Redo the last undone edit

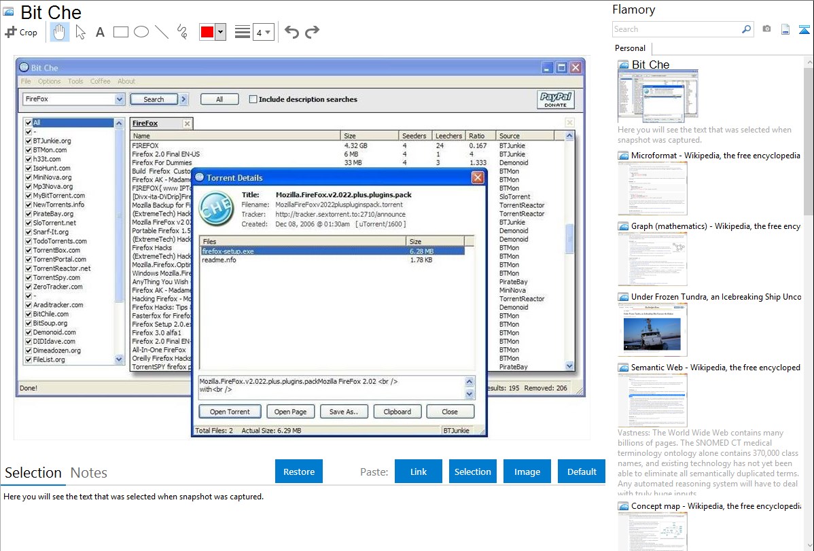[x=312, y=32]
